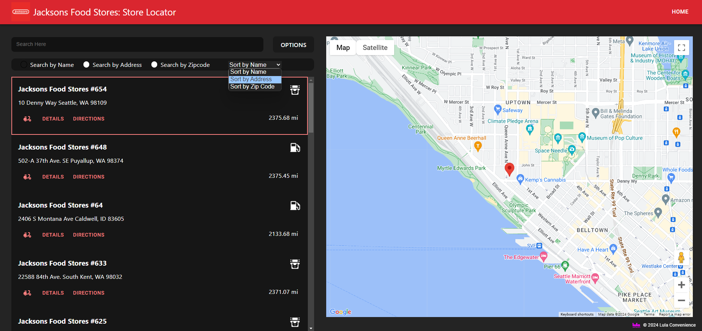The height and width of the screenshot is (331, 702).
Task: Open DETAILS for Store #654
Action: click(53, 119)
